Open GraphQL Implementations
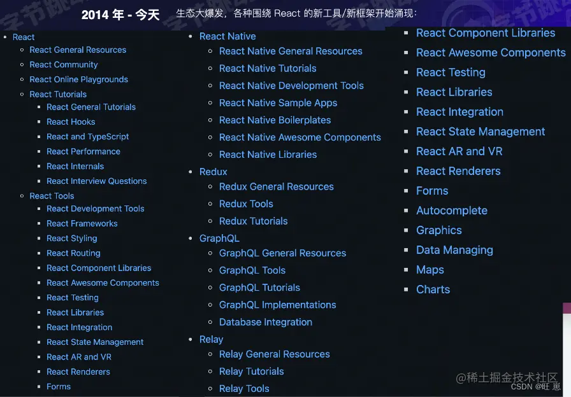Image resolution: width=571 pixels, height=397 pixels. click(277, 305)
